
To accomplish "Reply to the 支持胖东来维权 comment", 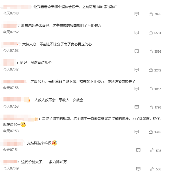I will pos(138,150).
